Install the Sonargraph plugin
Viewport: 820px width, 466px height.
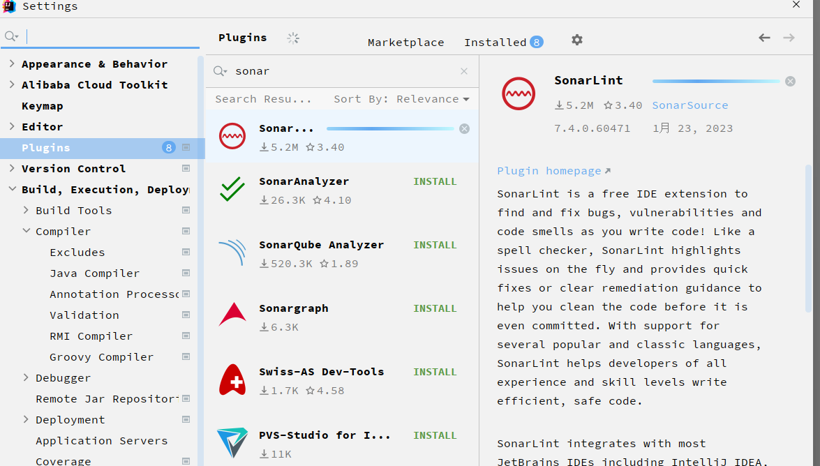pos(435,308)
